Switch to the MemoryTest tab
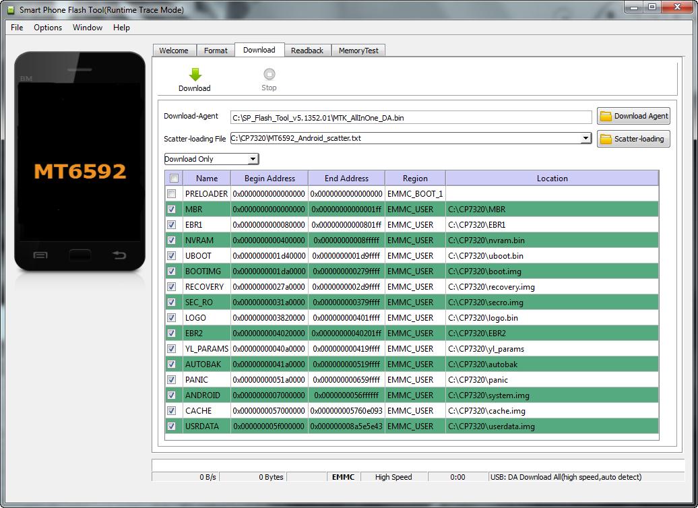 tap(358, 51)
